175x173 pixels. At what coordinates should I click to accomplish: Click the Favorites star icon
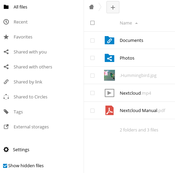(x=6, y=37)
